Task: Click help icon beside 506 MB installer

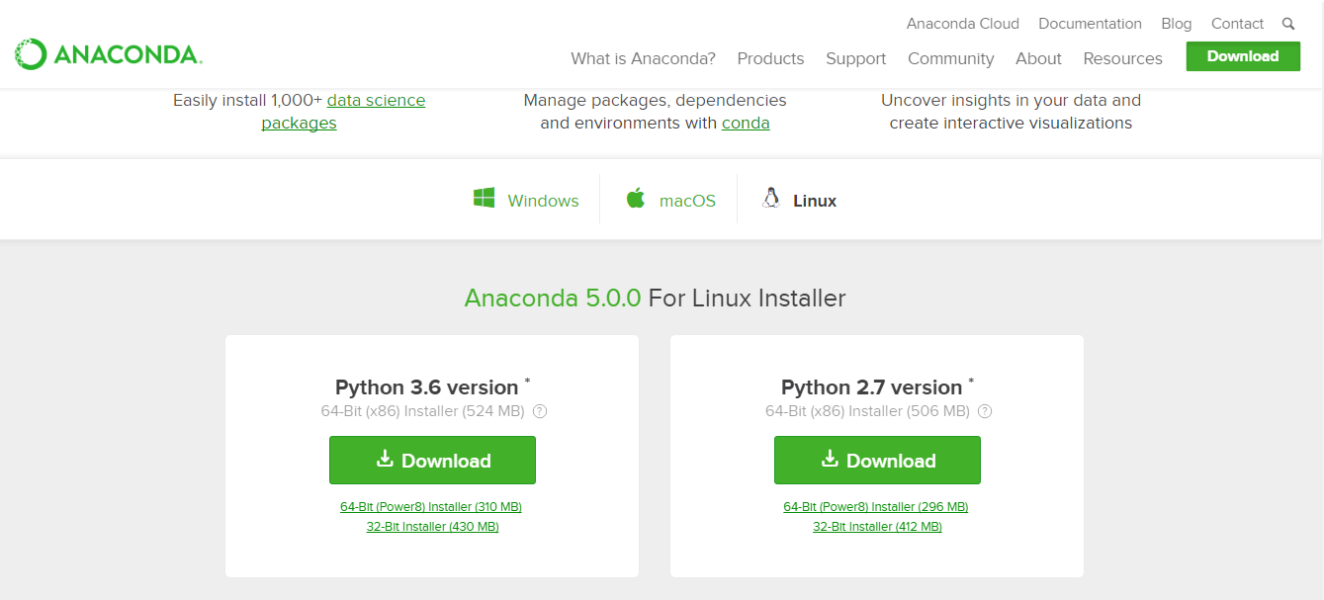Action: pos(985,411)
